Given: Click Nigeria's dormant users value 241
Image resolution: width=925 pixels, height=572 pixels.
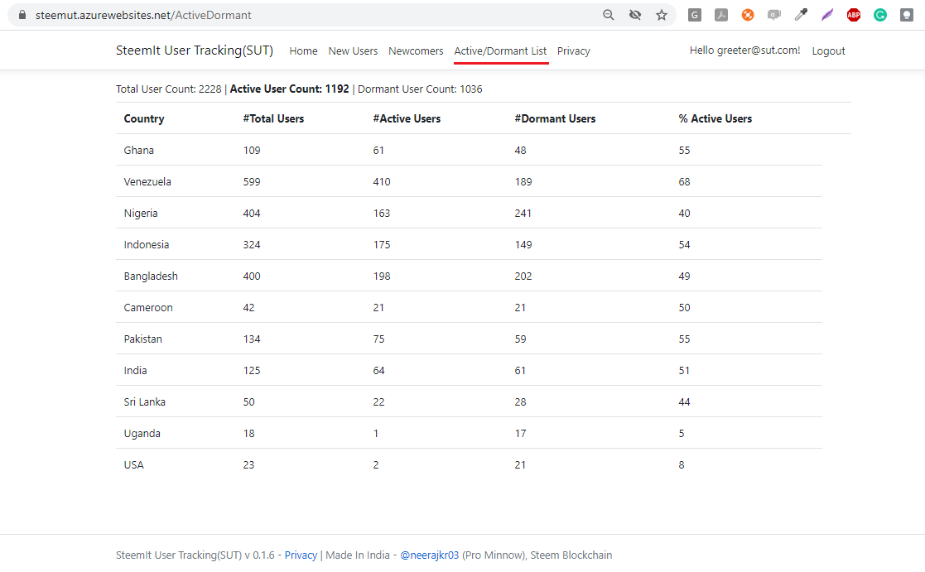Looking at the screenshot, I should [523, 214].
